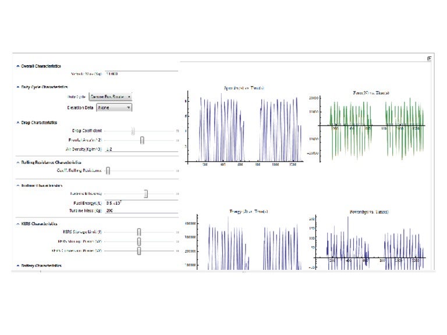Click the Turbine Efficiency slider handle
This screenshot has width=447, height=335.
click(x=146, y=194)
